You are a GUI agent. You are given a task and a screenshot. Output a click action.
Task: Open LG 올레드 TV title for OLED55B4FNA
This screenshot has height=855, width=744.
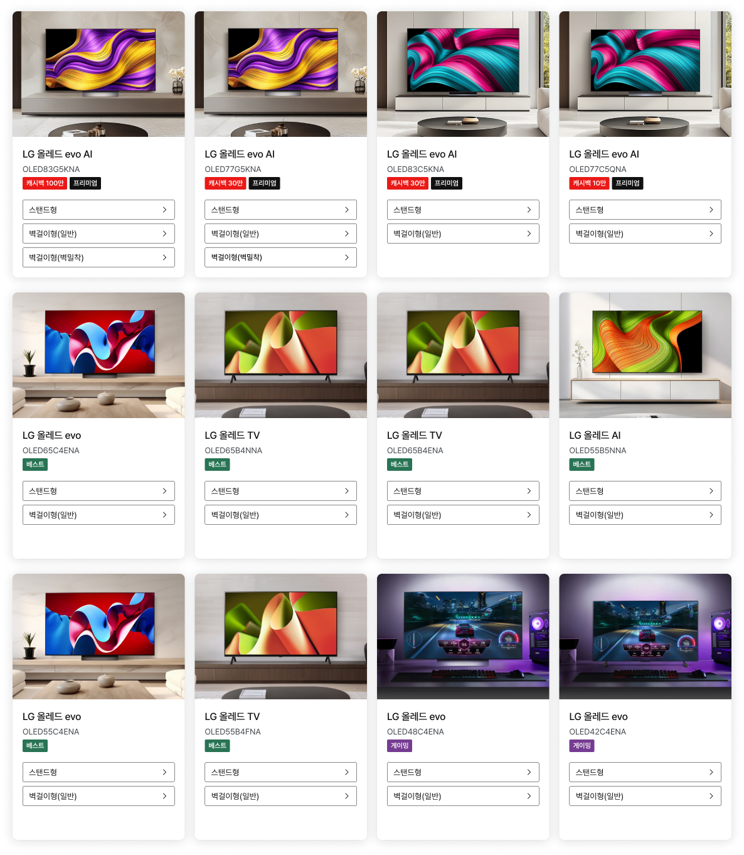coord(232,716)
